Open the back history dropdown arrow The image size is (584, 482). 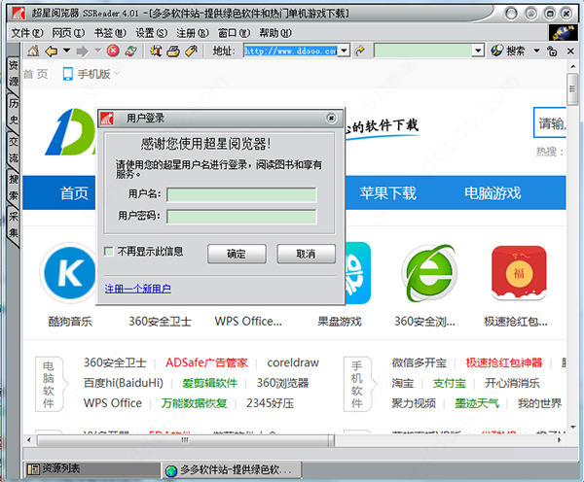click(x=66, y=50)
